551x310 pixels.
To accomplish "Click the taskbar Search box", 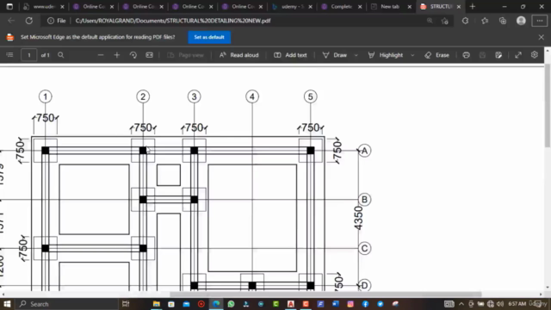I will pos(67,304).
